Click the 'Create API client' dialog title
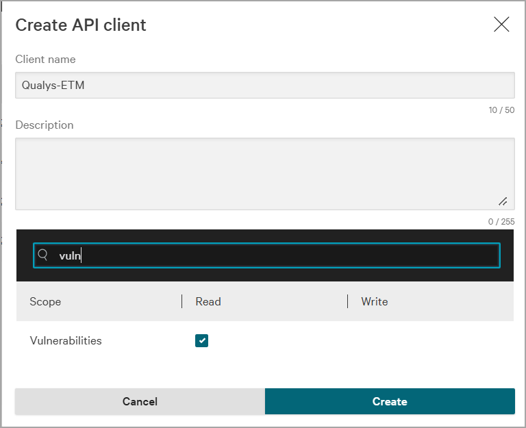Image resolution: width=526 pixels, height=428 pixels. [x=81, y=25]
